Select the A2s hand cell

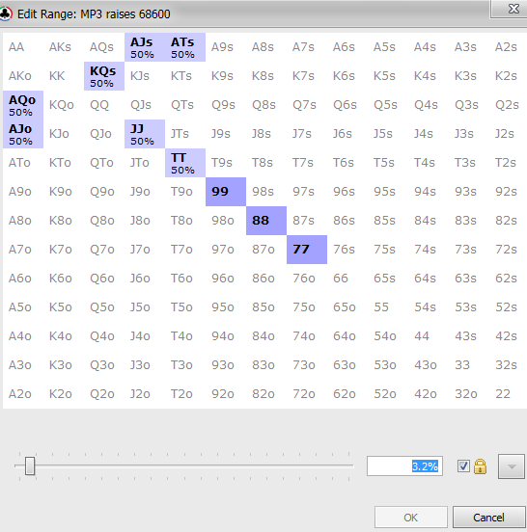coord(509,47)
